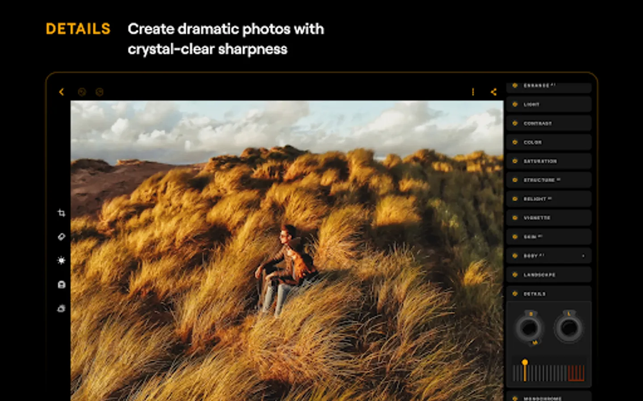Switch to the Color adjustment panel

549,142
